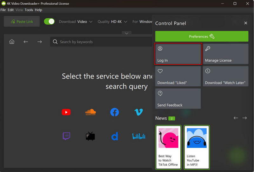Viewport: 254px width, 172px height.
Task: Navigate forward with the right arrow
Action: click(39, 42)
